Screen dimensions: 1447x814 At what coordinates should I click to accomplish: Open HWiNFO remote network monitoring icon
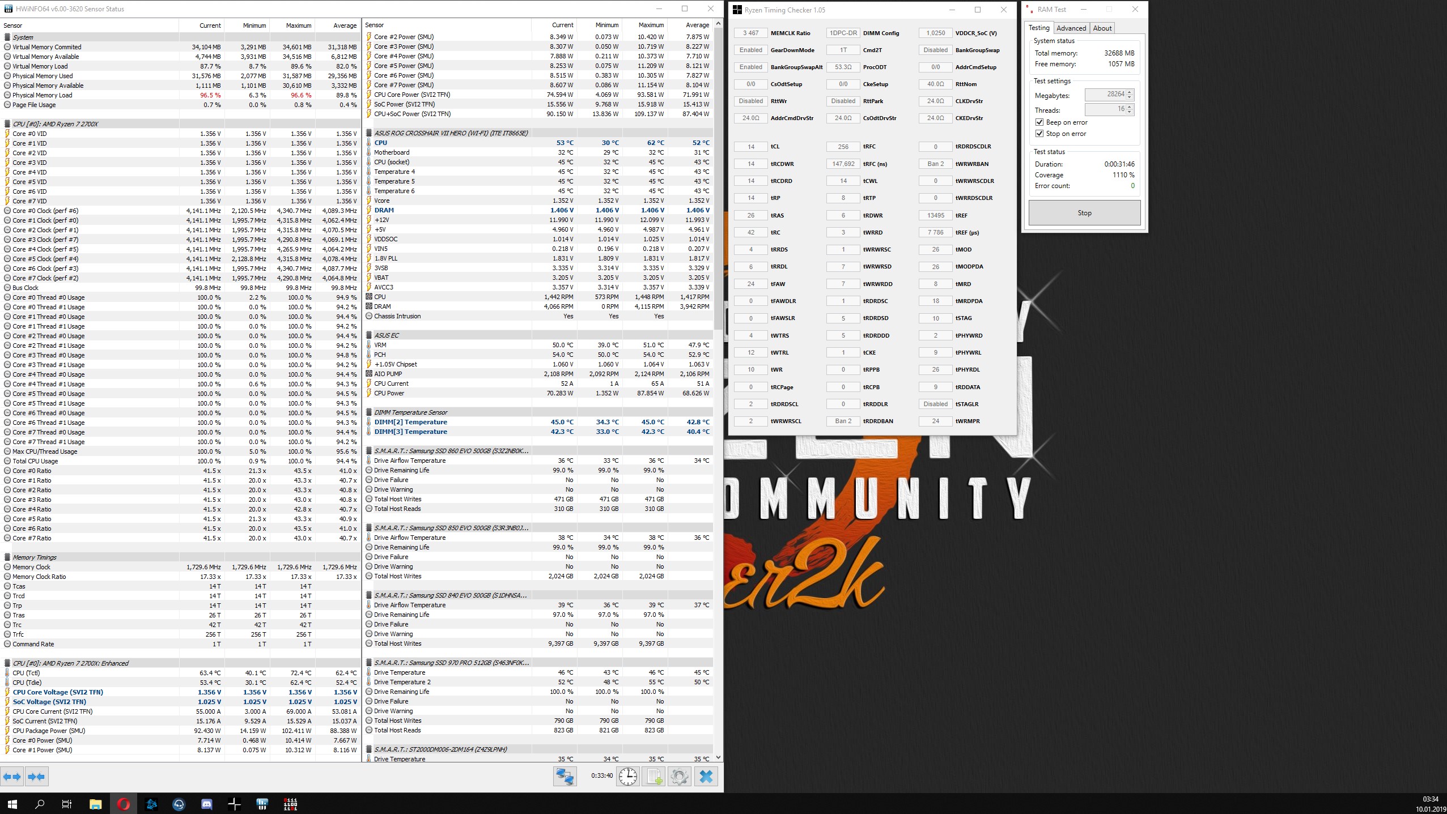click(565, 776)
